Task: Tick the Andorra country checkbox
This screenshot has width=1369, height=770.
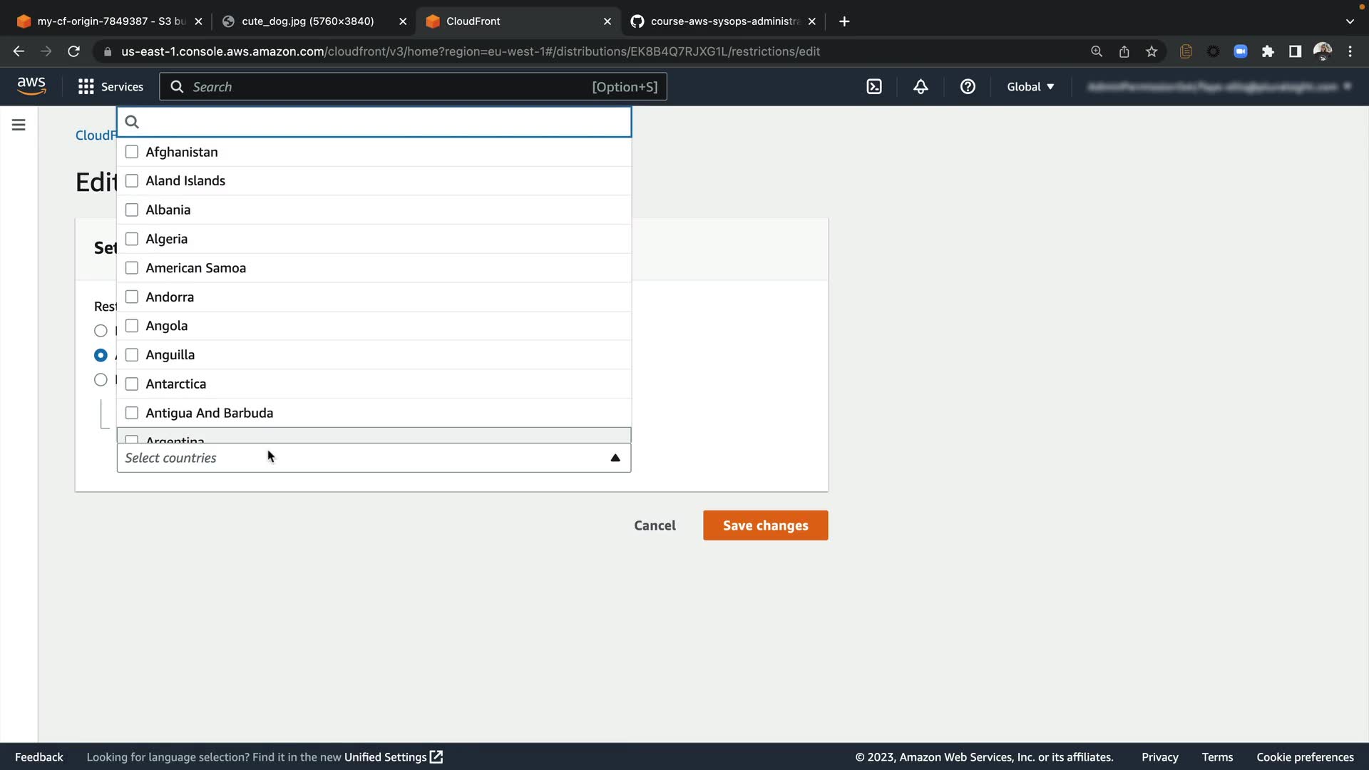Action: coord(132,297)
